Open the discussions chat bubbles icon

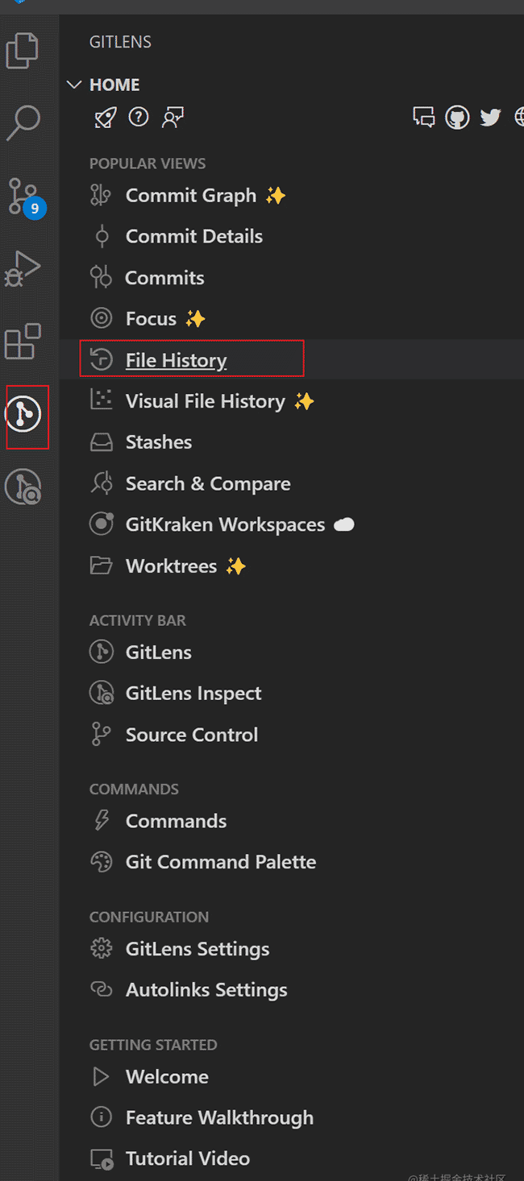423,118
